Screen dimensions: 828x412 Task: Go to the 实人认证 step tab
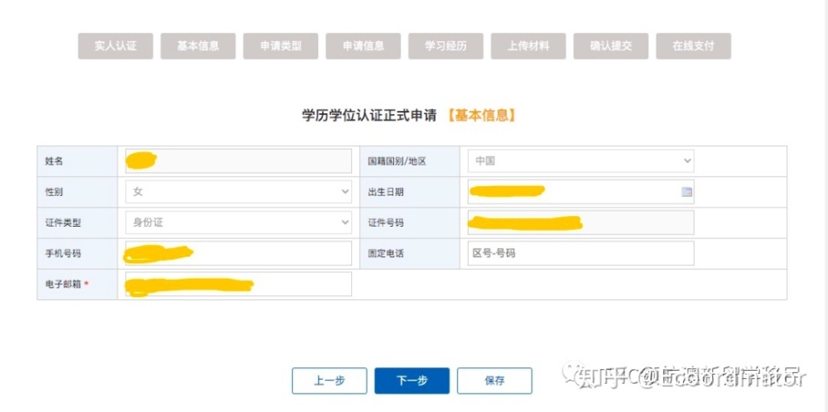(x=116, y=46)
